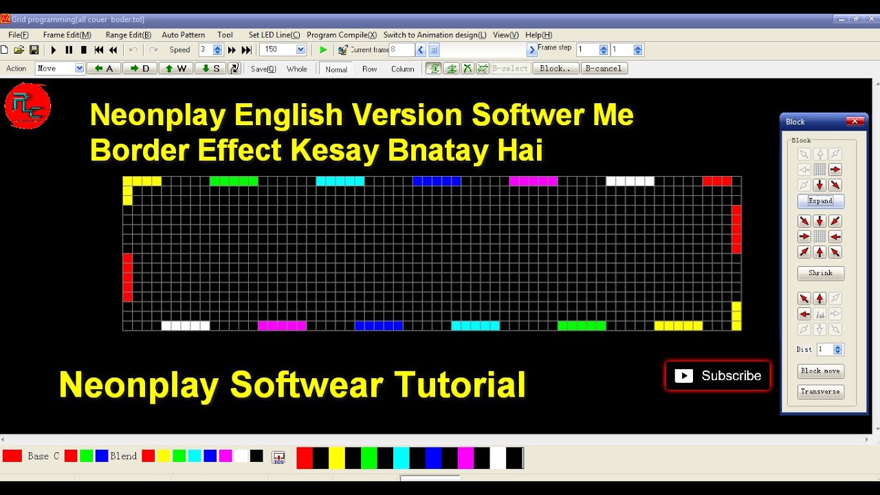Click the left arrow A button
The height and width of the screenshot is (495, 880).
[x=104, y=68]
